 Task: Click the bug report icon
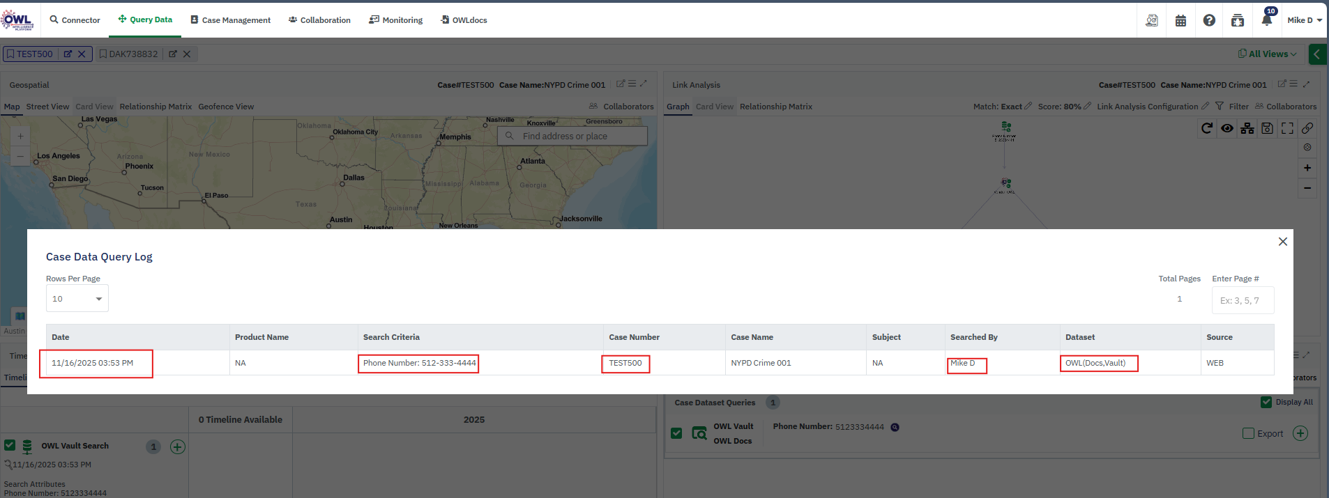(x=1238, y=21)
